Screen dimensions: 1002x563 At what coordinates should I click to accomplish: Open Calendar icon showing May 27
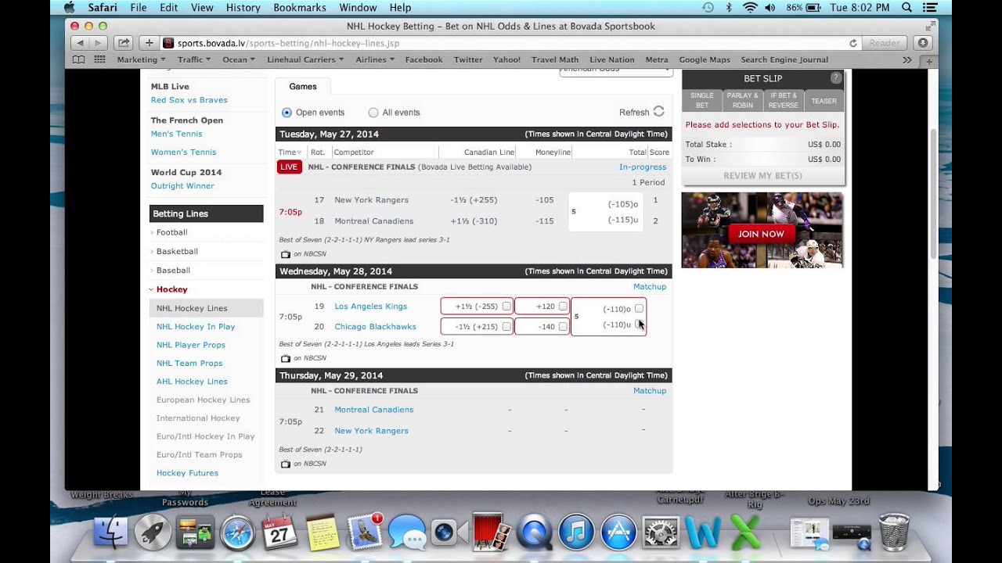279,533
